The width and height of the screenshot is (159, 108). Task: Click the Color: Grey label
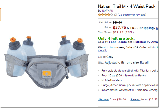pos(106,57)
